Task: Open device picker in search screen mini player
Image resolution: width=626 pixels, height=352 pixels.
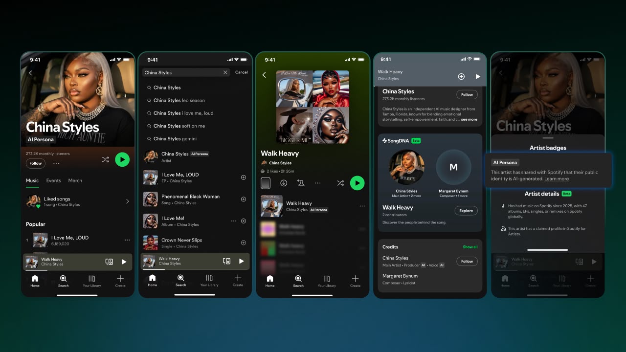Action: [226, 261]
